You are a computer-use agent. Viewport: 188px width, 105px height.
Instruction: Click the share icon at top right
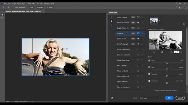pyautogui.click(x=186, y=7)
